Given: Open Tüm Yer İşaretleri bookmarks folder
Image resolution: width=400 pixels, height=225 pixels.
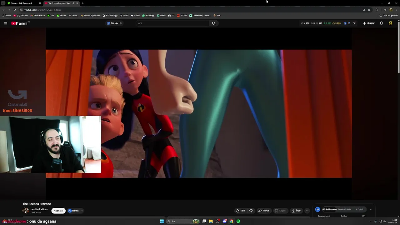Looking at the screenshot, I should coord(389,15).
